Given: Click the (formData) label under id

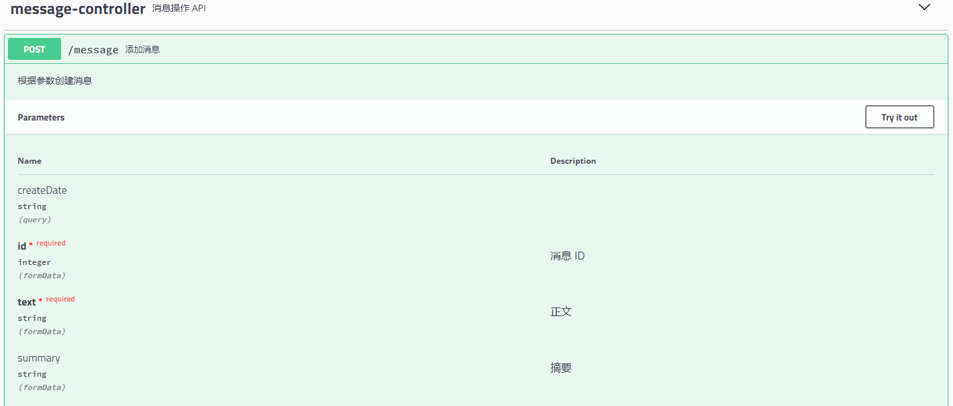Looking at the screenshot, I should tap(42, 276).
